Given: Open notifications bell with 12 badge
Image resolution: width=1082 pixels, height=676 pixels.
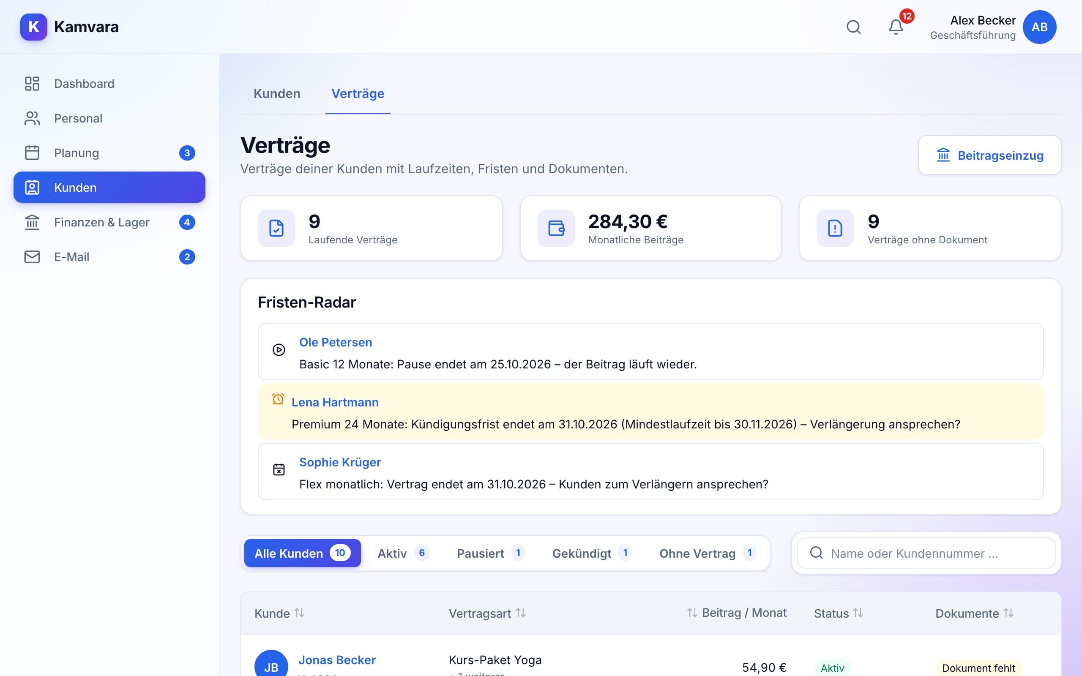Looking at the screenshot, I should click(896, 27).
